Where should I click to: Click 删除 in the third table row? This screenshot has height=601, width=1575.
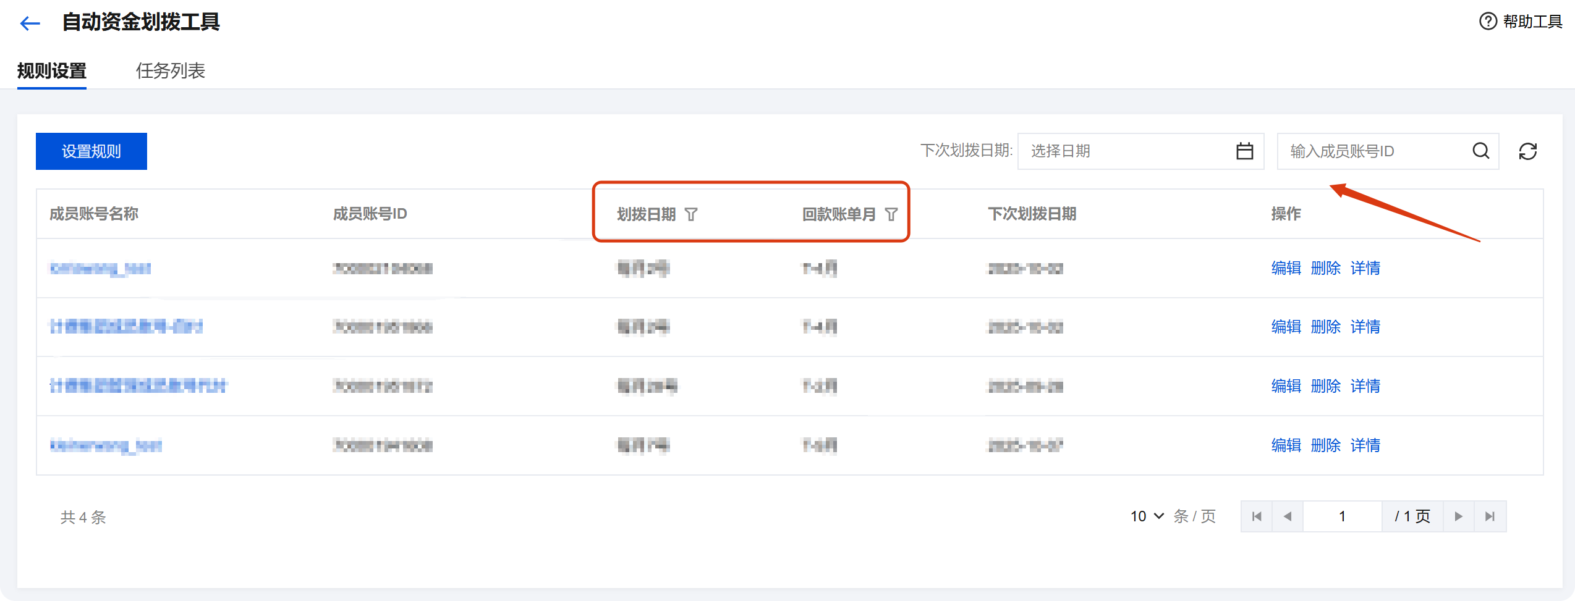[x=1325, y=386]
